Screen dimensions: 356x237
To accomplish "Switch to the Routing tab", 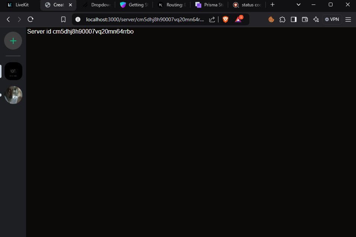I will pyautogui.click(x=172, y=5).
